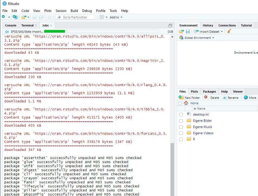Screen dimensions: 258x196
Task: Clear objects from the workspace with the broom
Action: point(229,31)
